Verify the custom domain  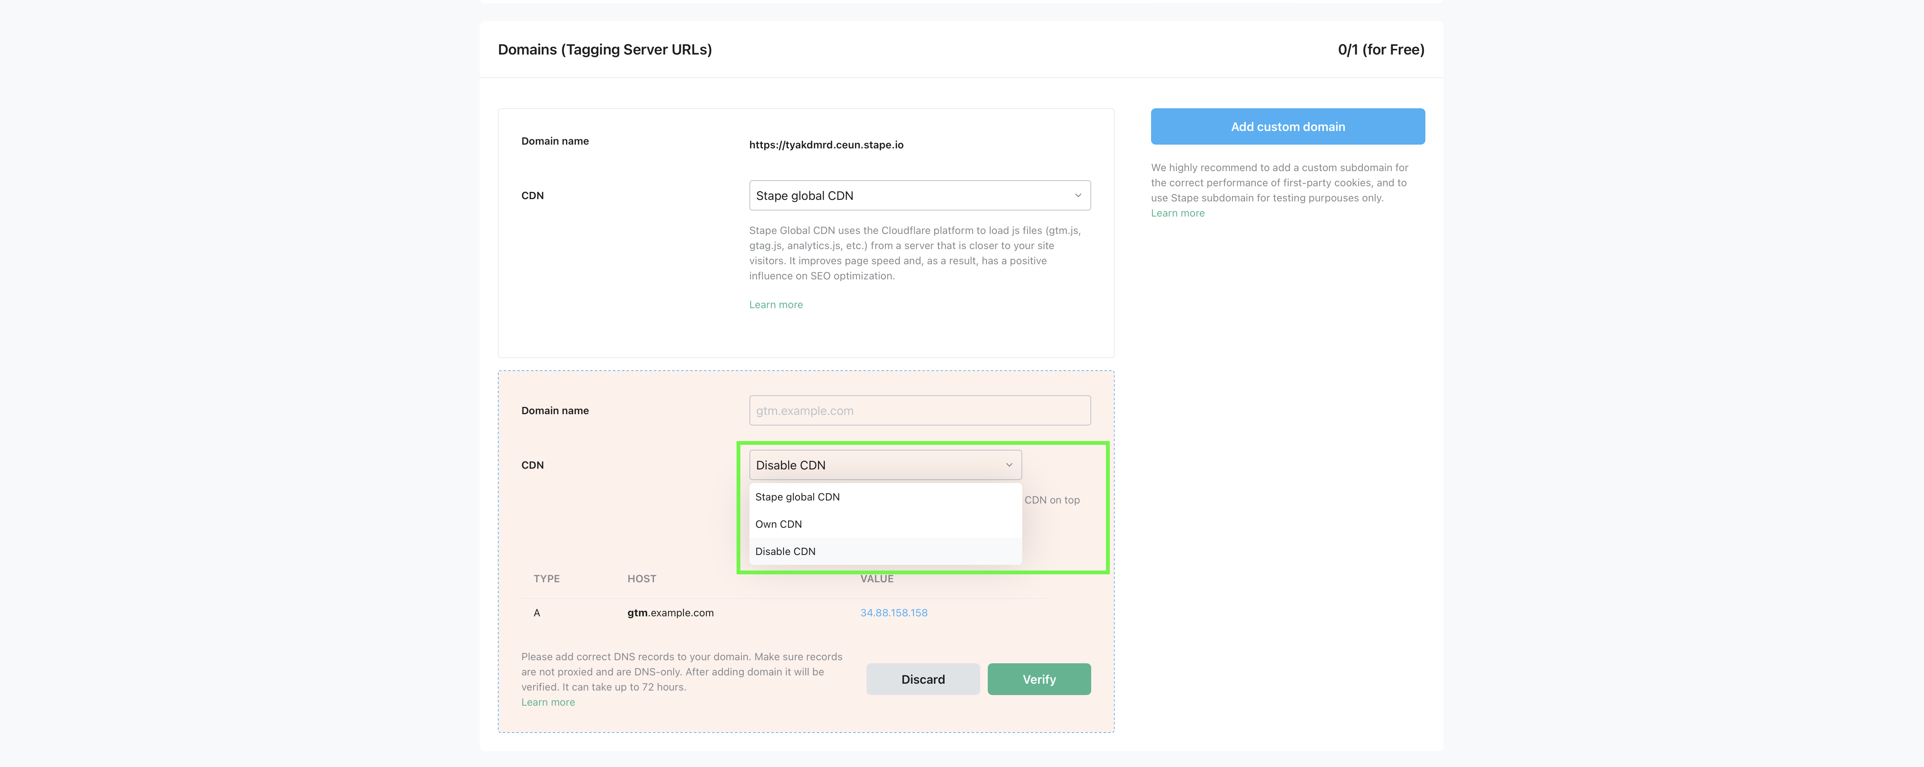(1038, 679)
